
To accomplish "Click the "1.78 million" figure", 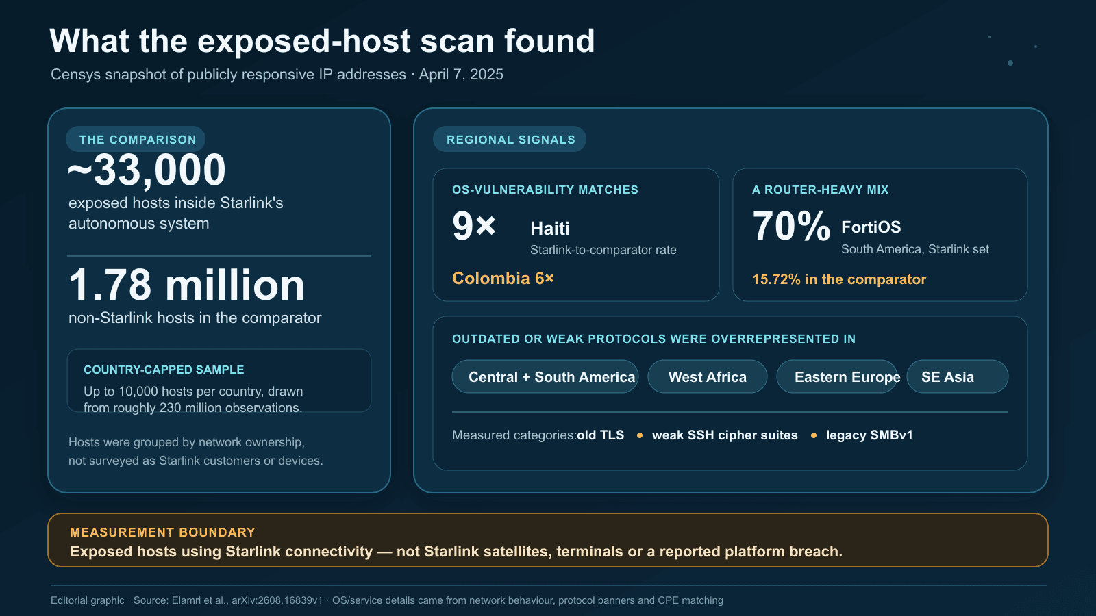I will [x=186, y=285].
